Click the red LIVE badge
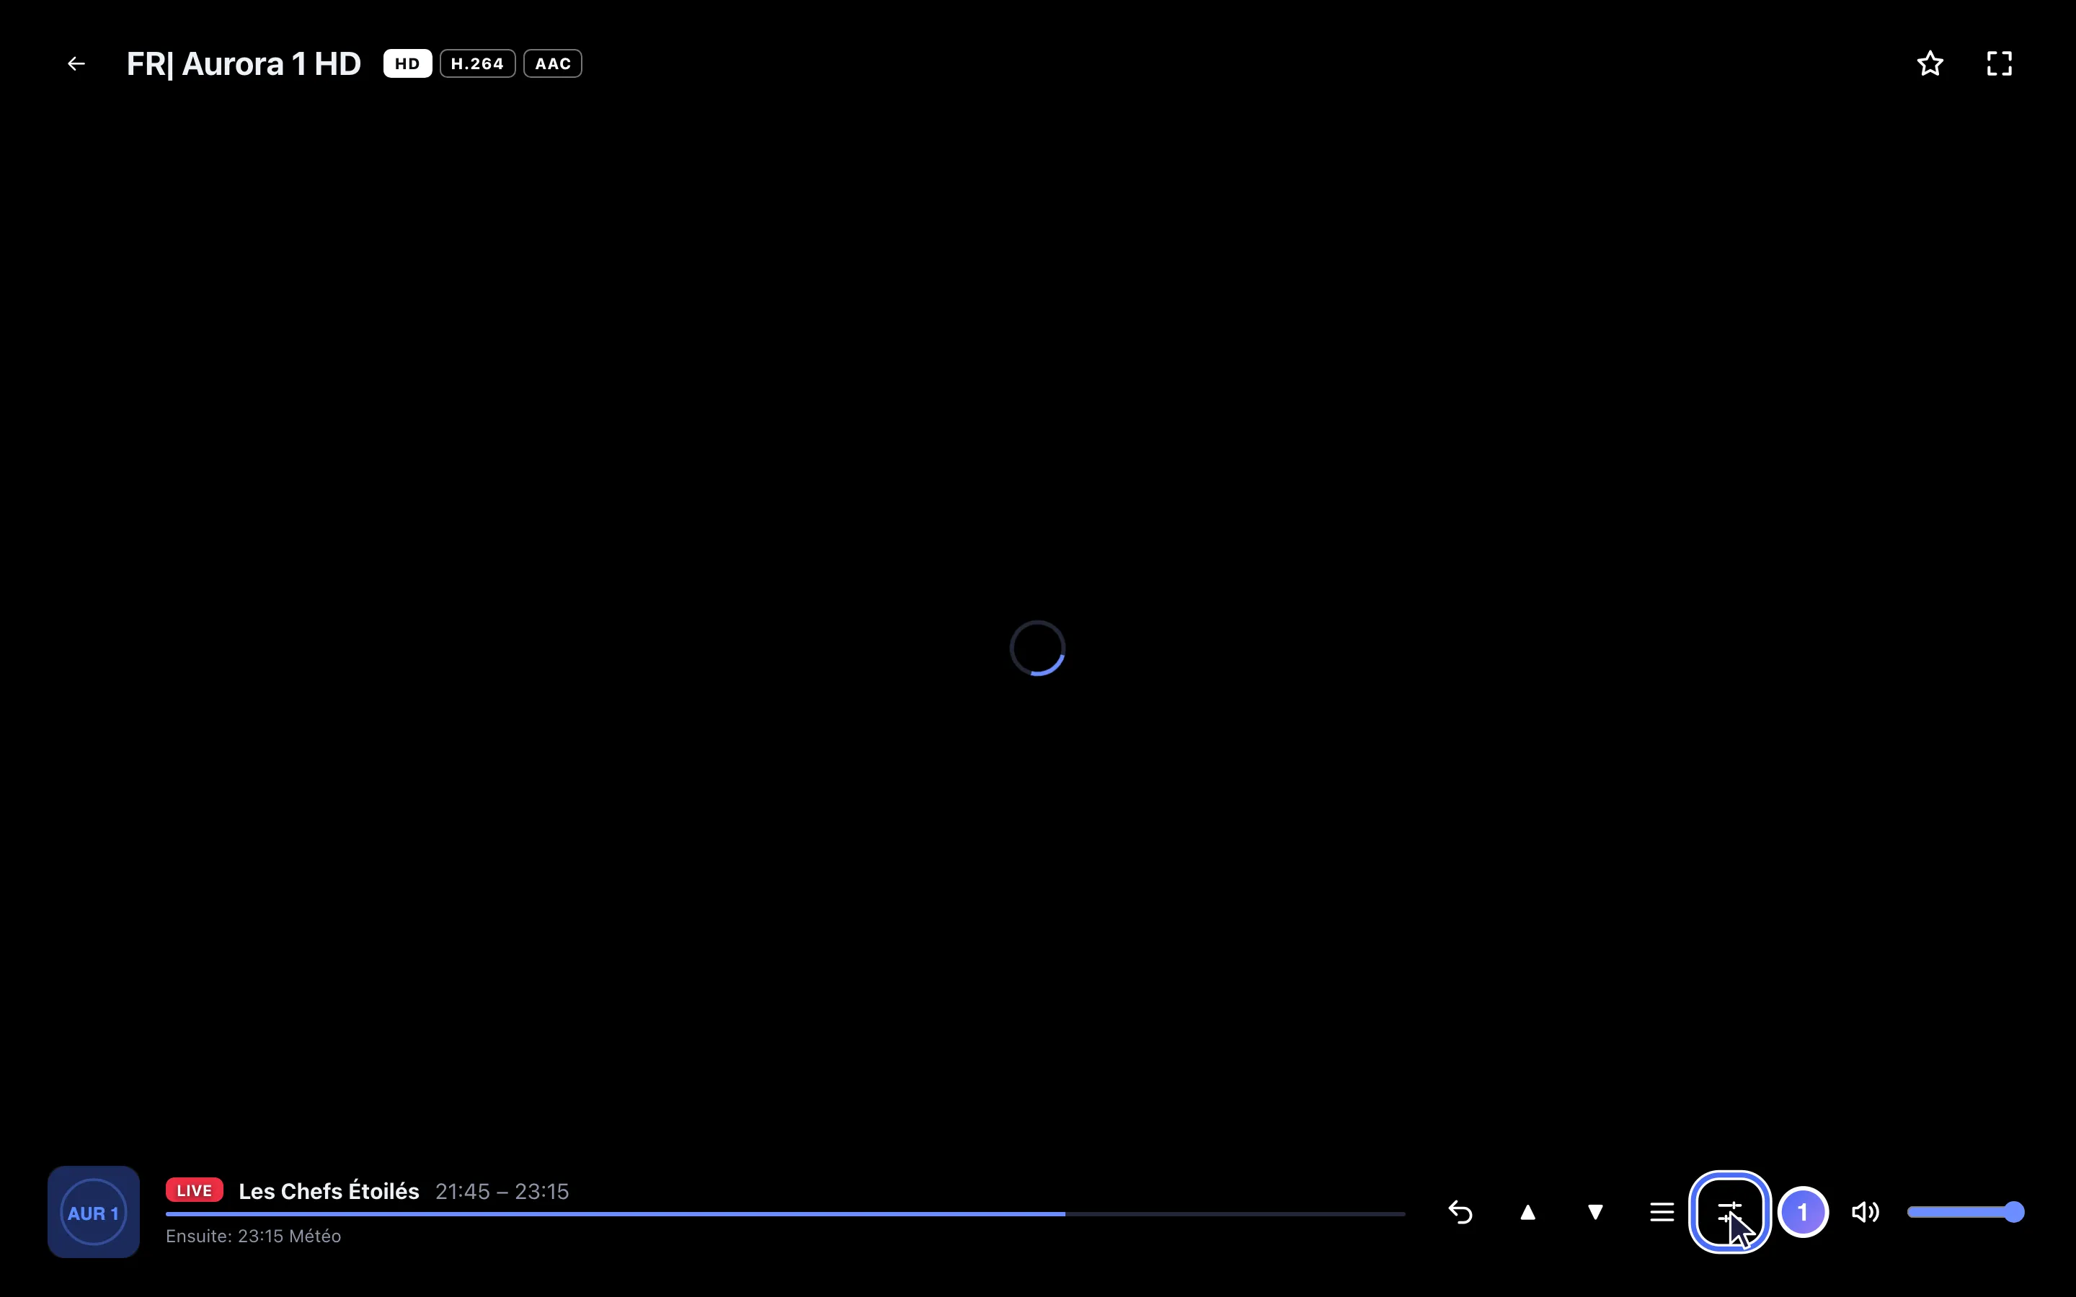Image resolution: width=2076 pixels, height=1297 pixels. (195, 1190)
